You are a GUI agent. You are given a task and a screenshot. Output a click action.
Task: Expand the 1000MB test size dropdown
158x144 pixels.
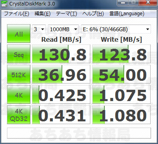[x=63, y=29]
